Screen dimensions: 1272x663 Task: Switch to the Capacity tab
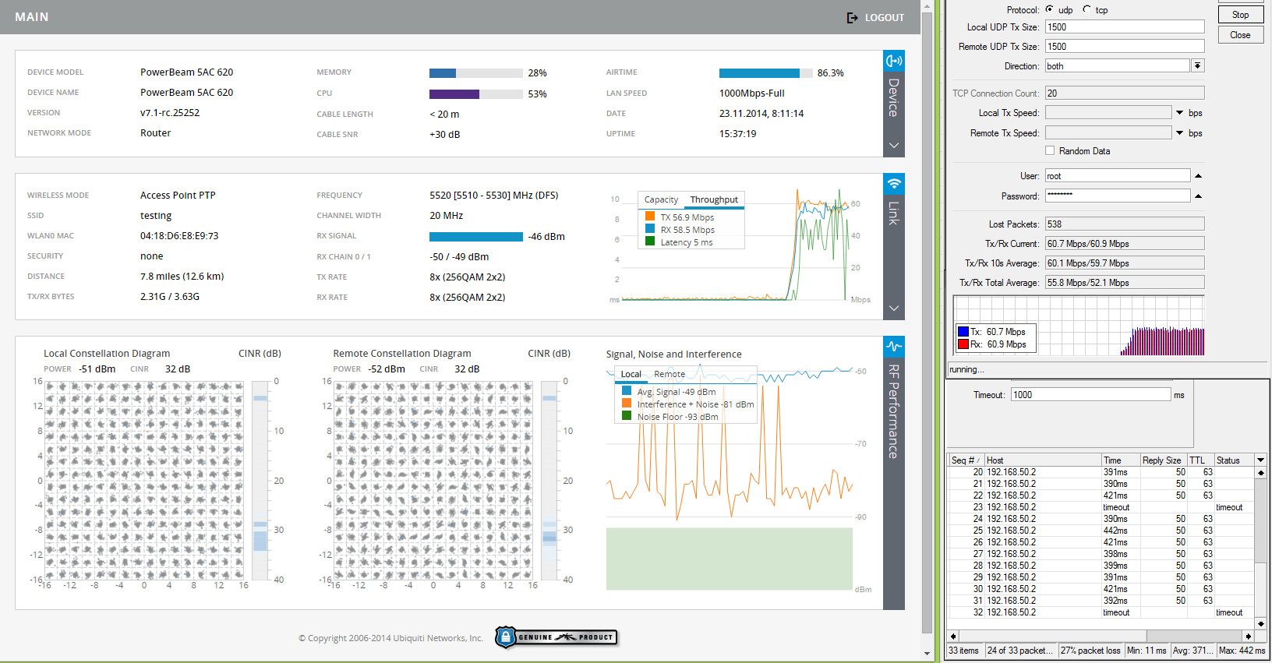pyautogui.click(x=661, y=200)
